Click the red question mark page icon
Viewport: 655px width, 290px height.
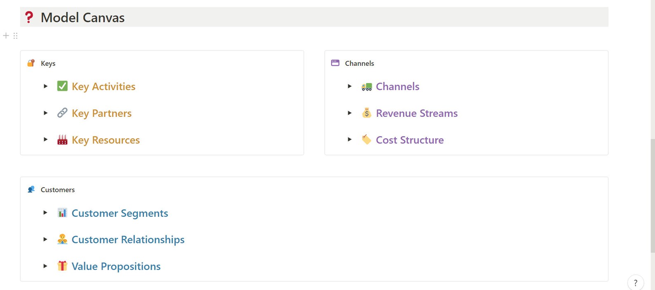tap(29, 17)
